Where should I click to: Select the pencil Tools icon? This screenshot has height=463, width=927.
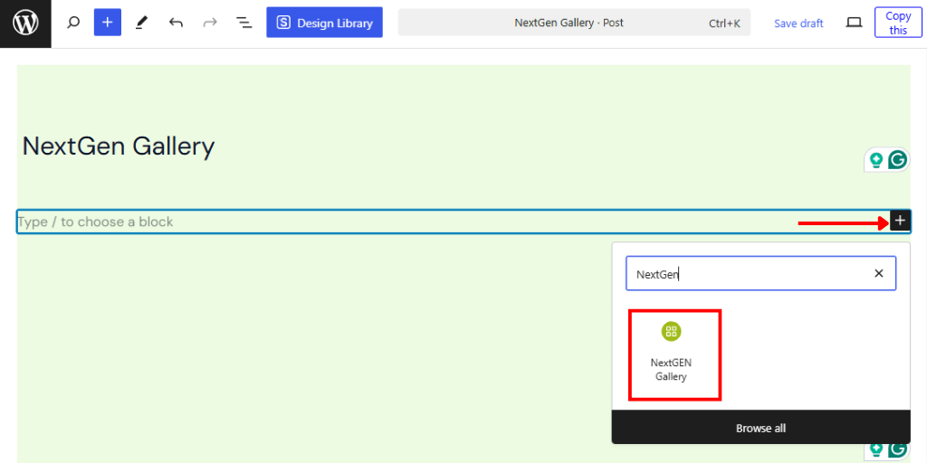tap(140, 23)
